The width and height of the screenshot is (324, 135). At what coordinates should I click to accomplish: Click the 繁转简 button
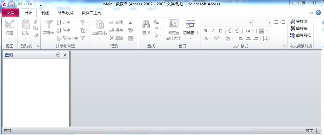tap(299, 21)
